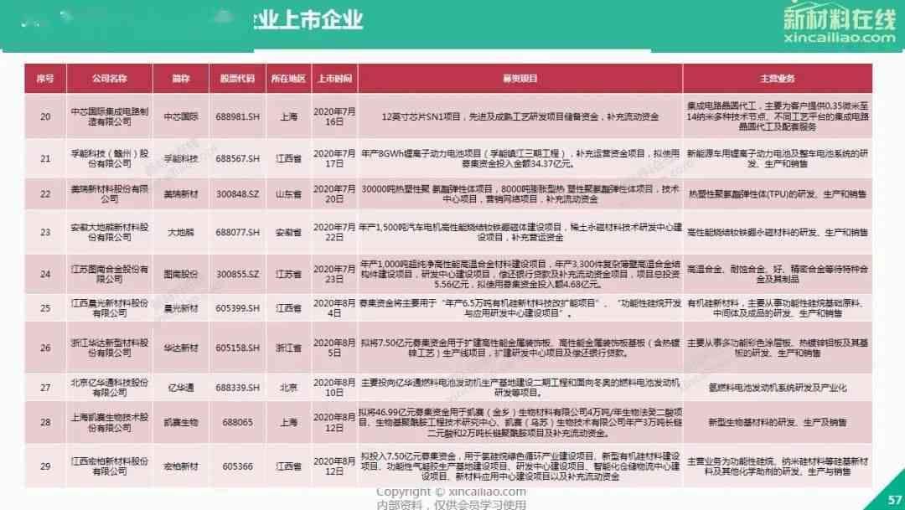Click short name 亿华通
Image resolution: width=905 pixels, height=510 pixels.
click(x=181, y=388)
